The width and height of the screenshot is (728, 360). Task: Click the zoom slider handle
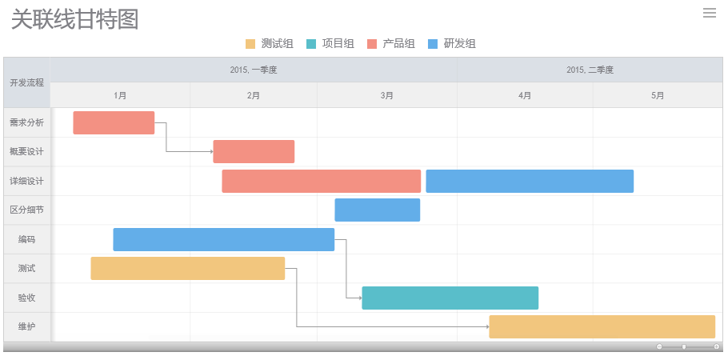pos(684,346)
